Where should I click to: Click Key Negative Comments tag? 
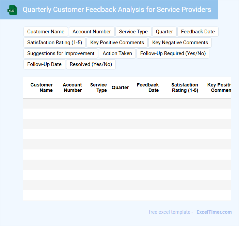(180, 43)
